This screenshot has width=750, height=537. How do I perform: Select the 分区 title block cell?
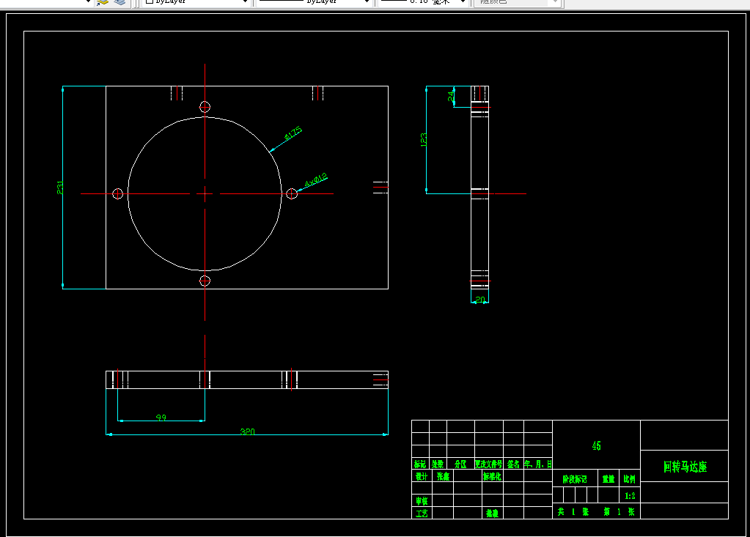[460, 464]
